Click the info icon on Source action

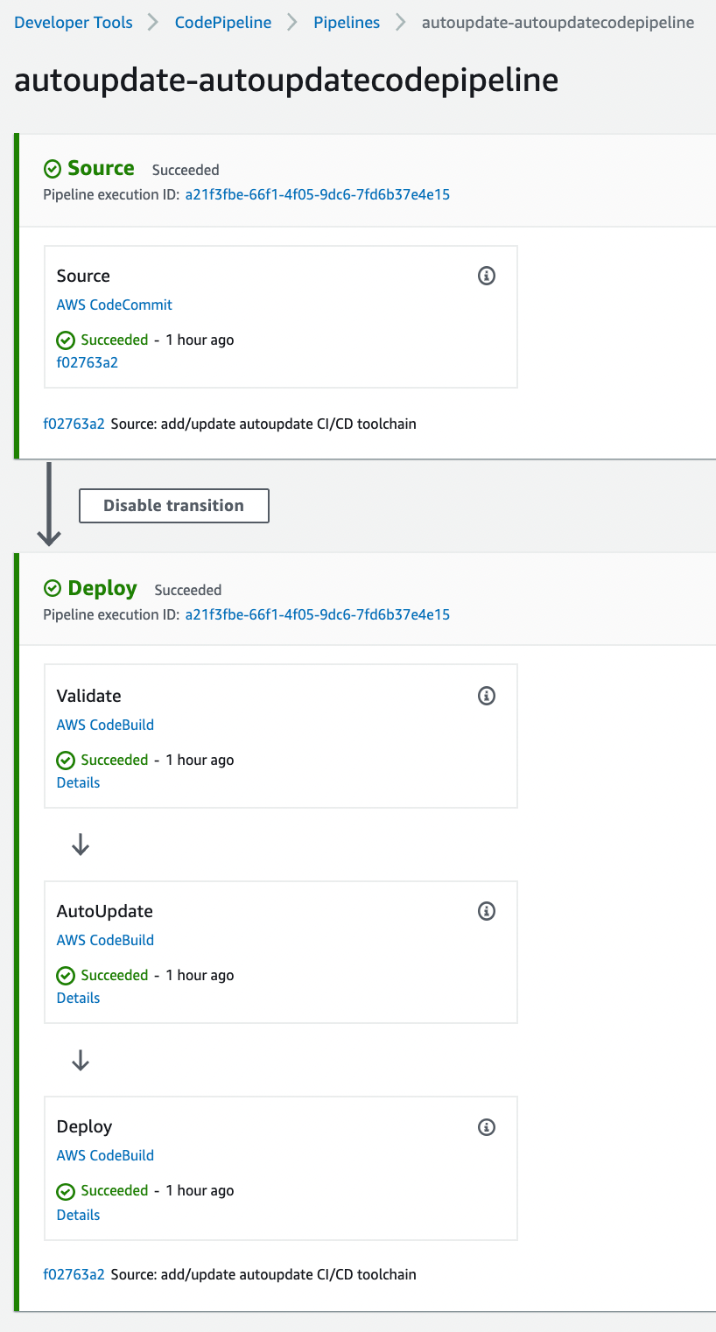pyautogui.click(x=487, y=276)
